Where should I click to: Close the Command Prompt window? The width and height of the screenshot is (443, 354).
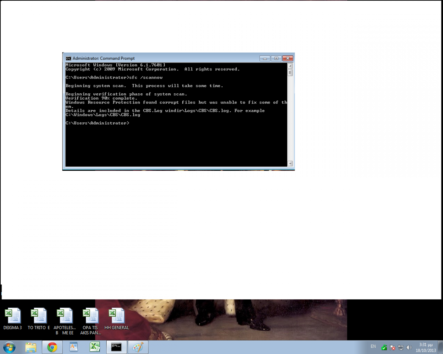[x=287, y=58]
